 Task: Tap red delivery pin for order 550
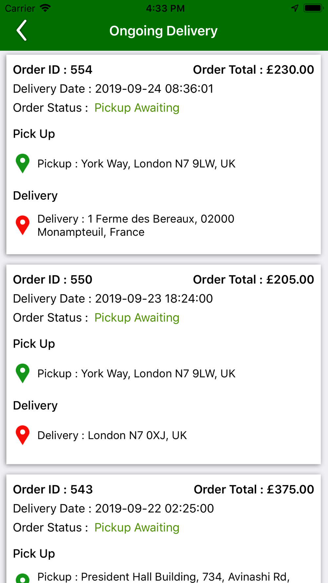click(x=23, y=435)
